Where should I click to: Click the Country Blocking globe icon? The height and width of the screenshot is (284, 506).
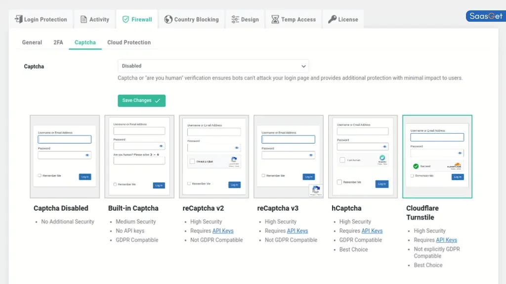click(x=168, y=19)
